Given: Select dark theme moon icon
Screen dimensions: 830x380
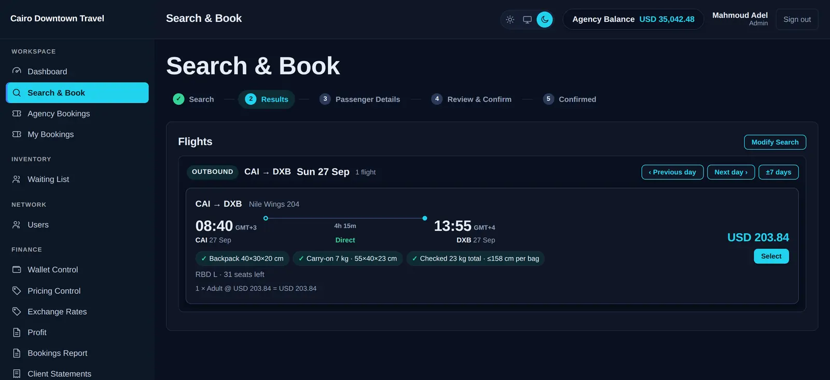Looking at the screenshot, I should pos(545,20).
